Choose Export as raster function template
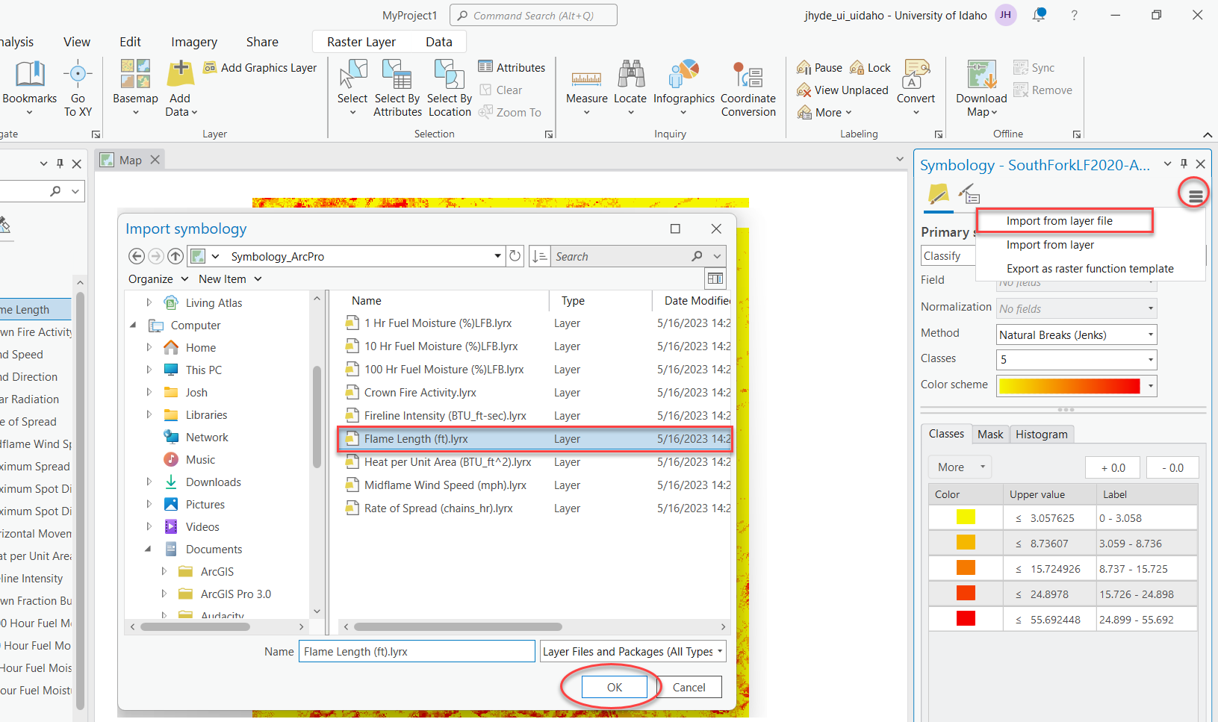Screen dimensions: 1218x722 click(1090, 268)
